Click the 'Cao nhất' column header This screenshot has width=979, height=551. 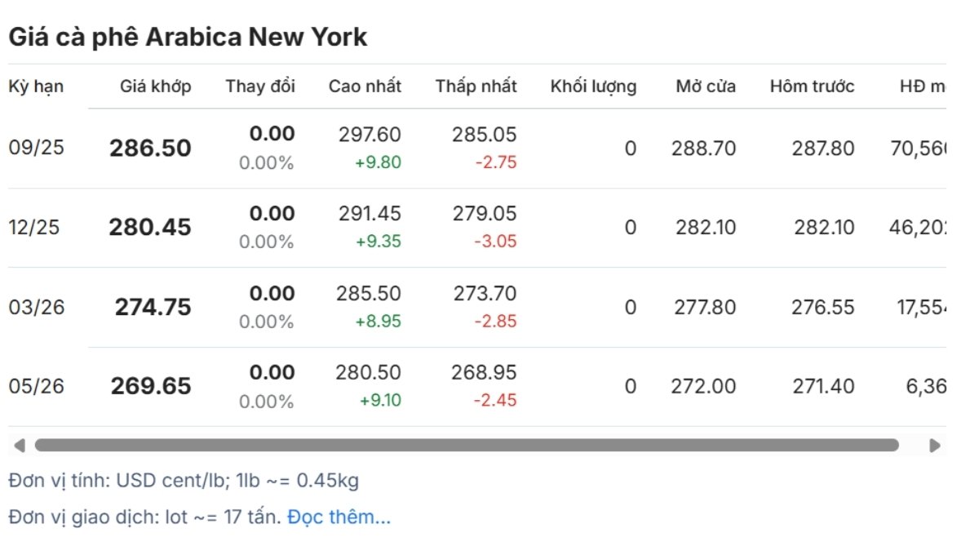coord(365,87)
